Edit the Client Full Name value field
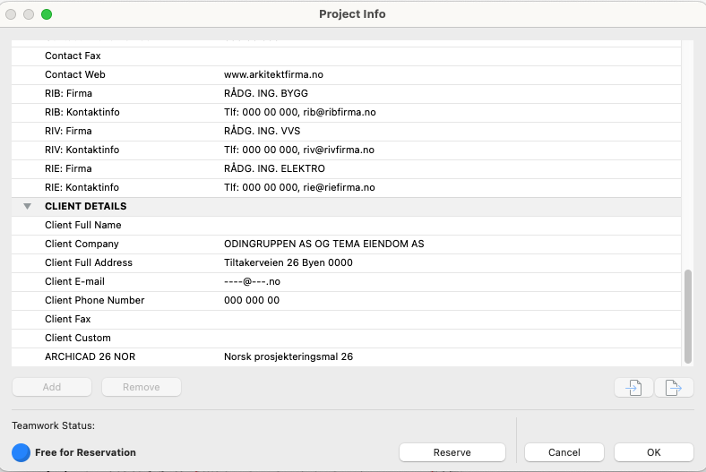The height and width of the screenshot is (472, 706). point(448,225)
